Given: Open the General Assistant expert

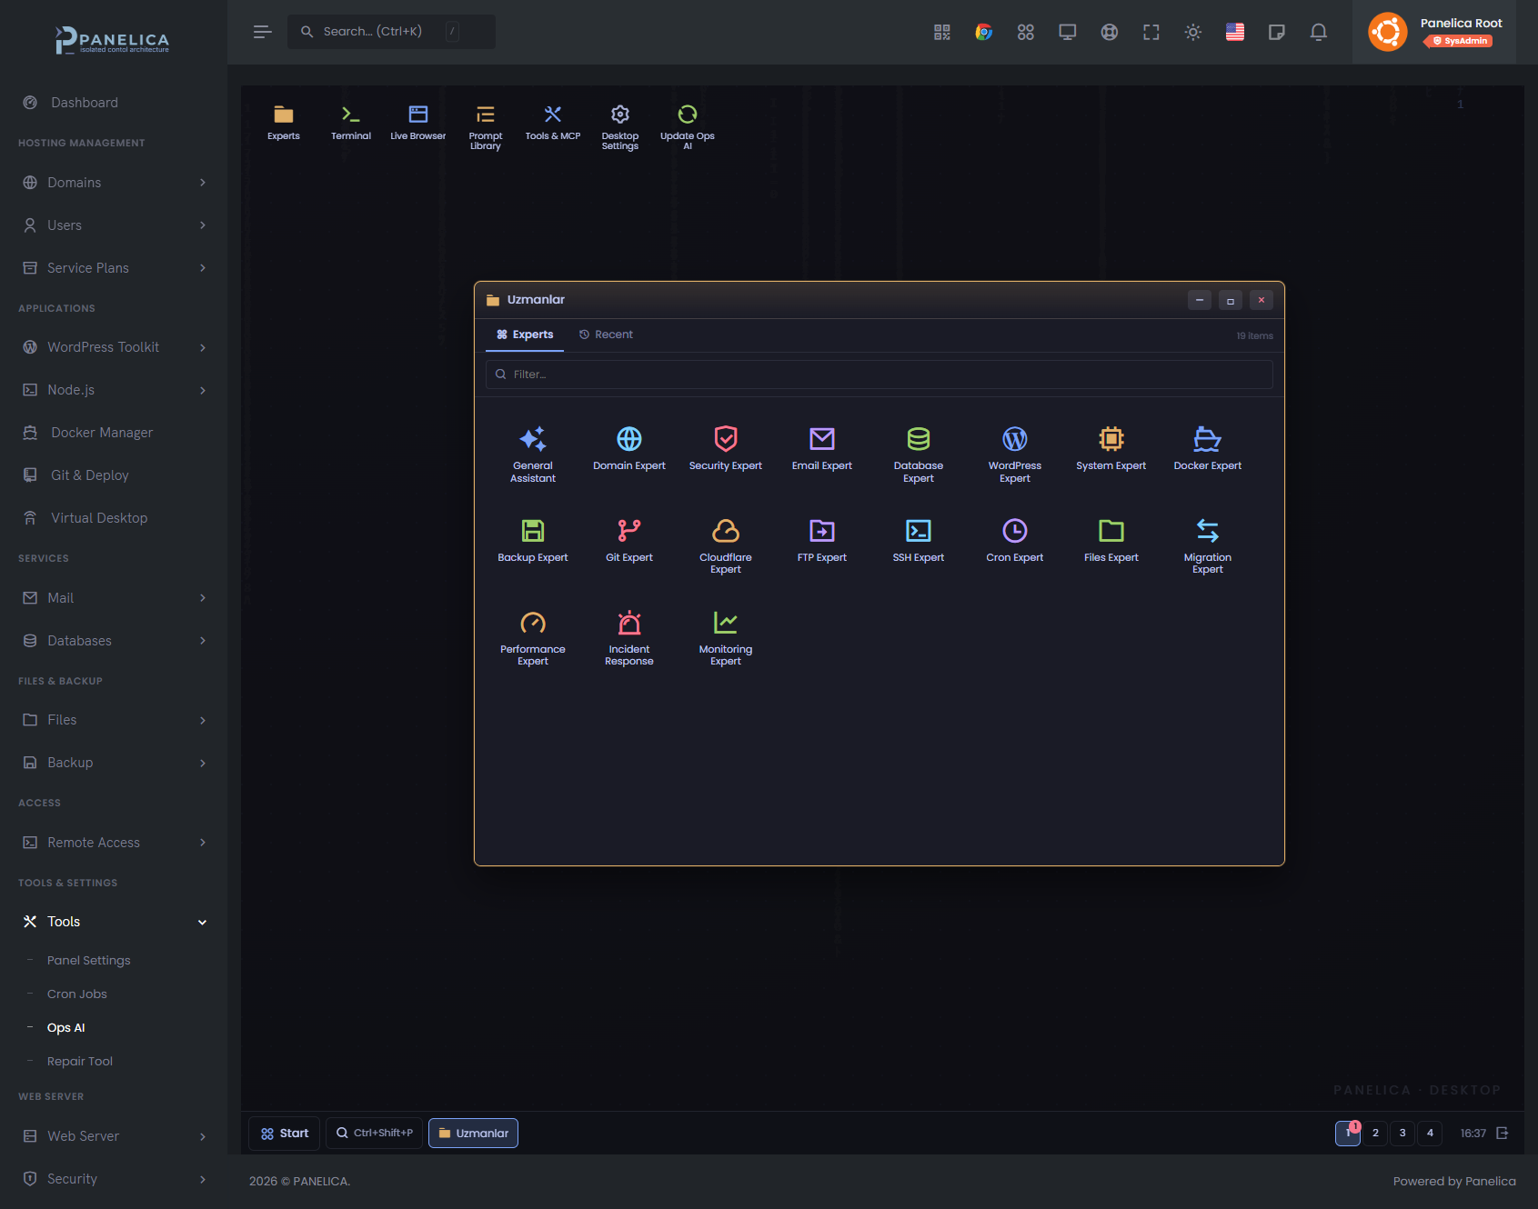Looking at the screenshot, I should point(533,454).
